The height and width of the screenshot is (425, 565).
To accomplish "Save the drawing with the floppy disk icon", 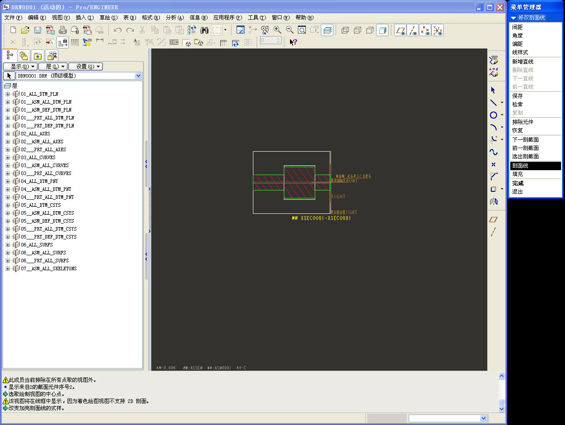I will click(x=38, y=30).
